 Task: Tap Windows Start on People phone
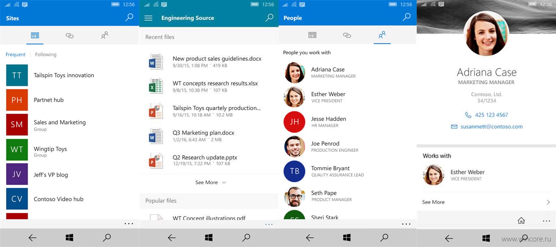pyautogui.click(x=347, y=238)
